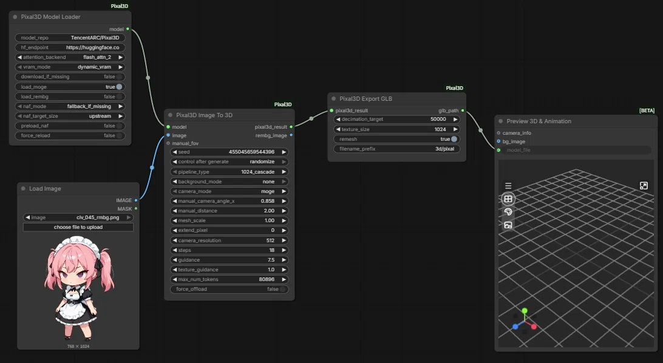Open the attention_backend dropdown
663x363 pixels.
click(x=70, y=57)
